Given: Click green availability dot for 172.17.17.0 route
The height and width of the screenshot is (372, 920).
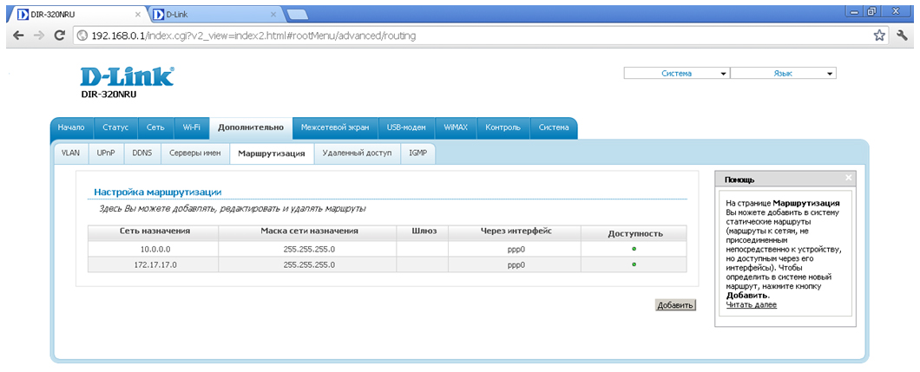Looking at the screenshot, I should tap(634, 264).
